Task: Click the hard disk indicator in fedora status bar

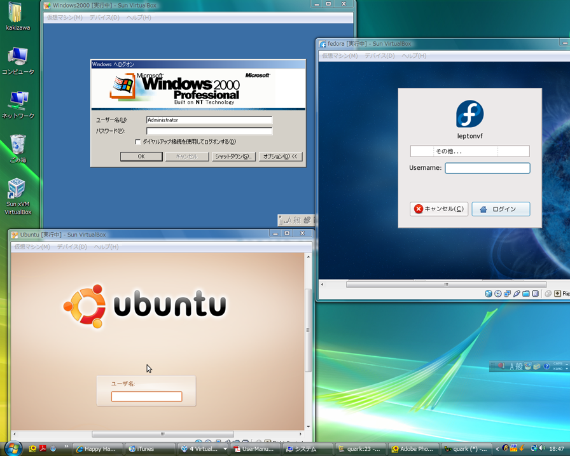Action: (489, 294)
